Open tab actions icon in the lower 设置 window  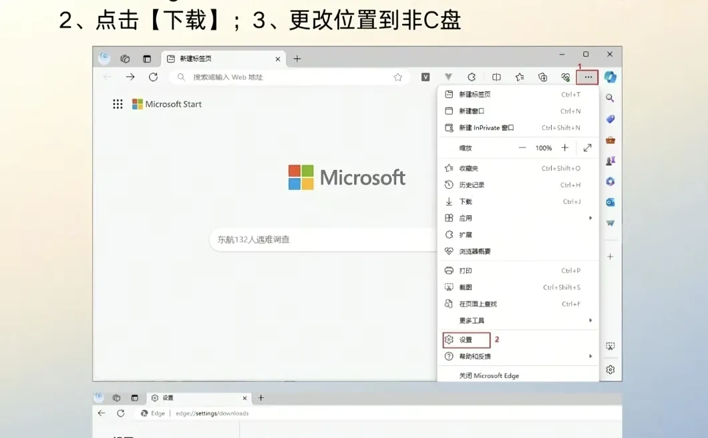(x=134, y=398)
